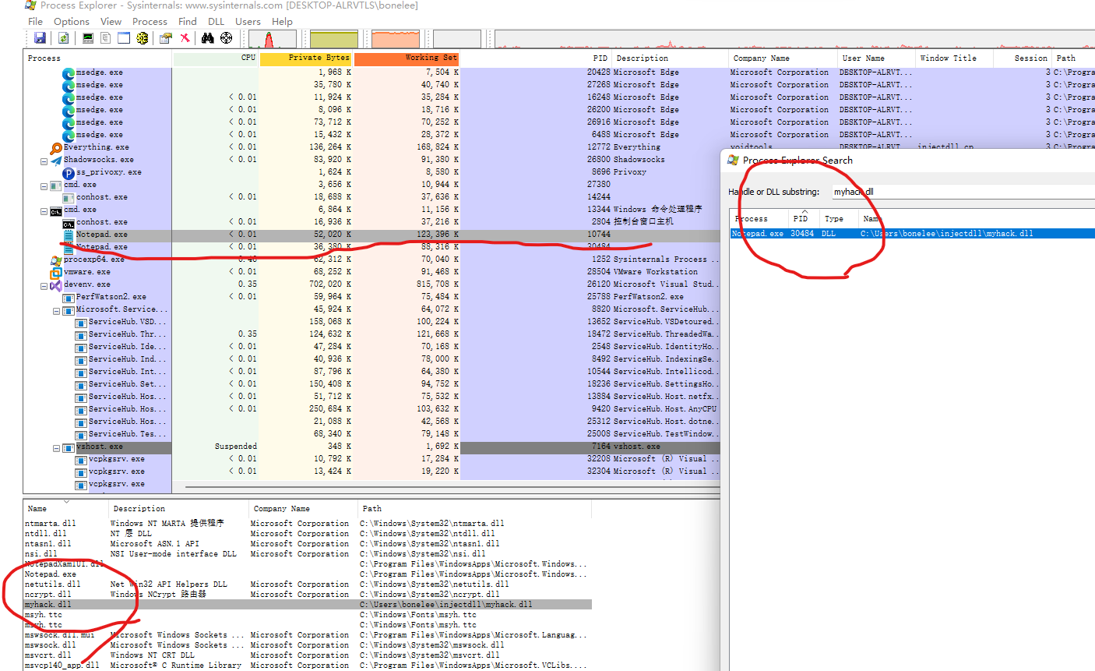Select ntdll.dll in the DLL pane
Viewport: 1095px width, 671px height.
point(308,534)
